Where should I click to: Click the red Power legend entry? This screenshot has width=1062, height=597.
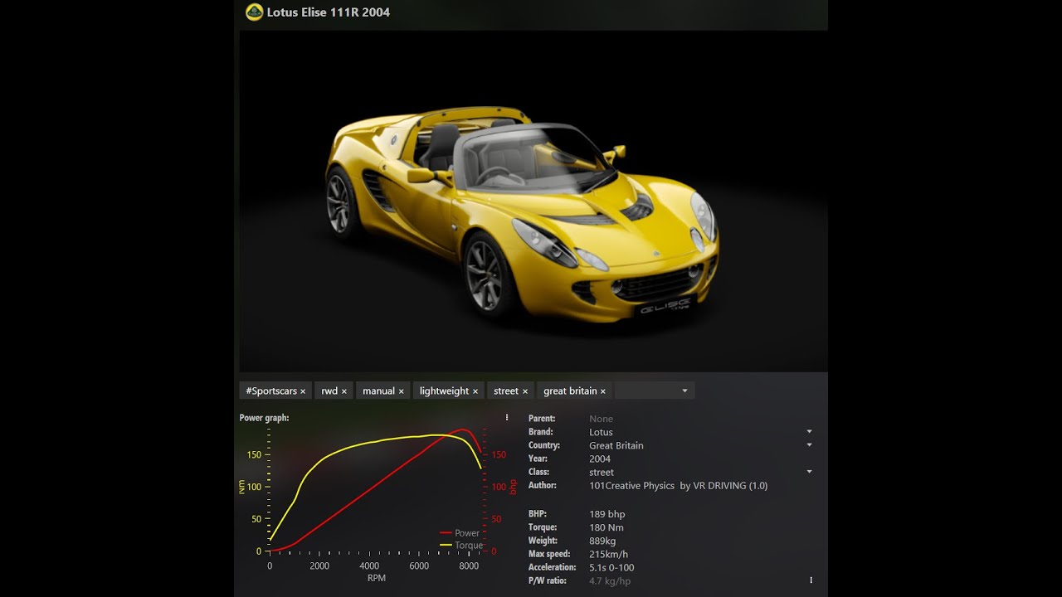pyautogui.click(x=460, y=533)
